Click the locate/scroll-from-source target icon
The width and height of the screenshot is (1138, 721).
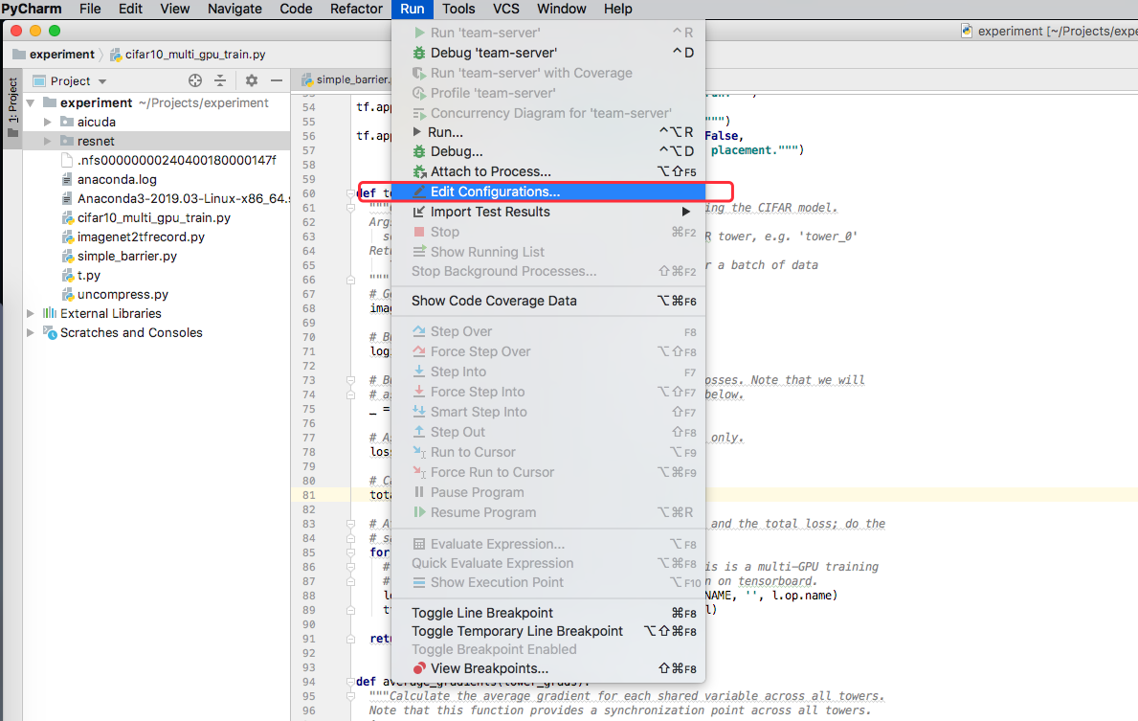pyautogui.click(x=195, y=81)
